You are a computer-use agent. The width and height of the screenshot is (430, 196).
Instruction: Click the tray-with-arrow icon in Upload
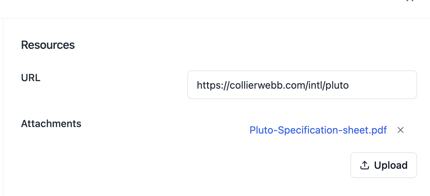tap(364, 165)
